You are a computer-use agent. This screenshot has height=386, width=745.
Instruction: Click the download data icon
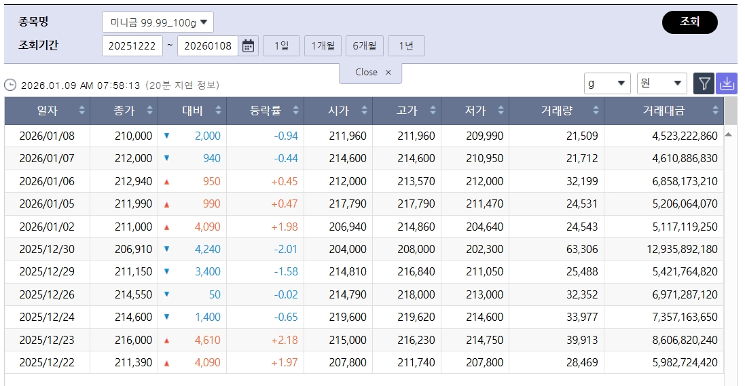[727, 83]
